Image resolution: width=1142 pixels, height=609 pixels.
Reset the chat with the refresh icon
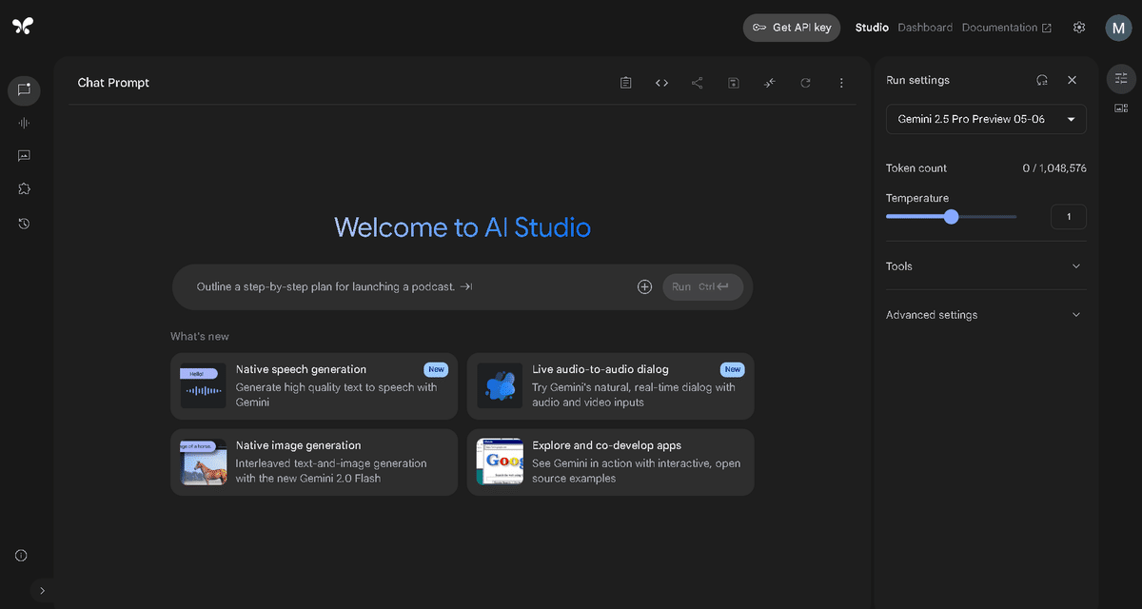tap(805, 83)
